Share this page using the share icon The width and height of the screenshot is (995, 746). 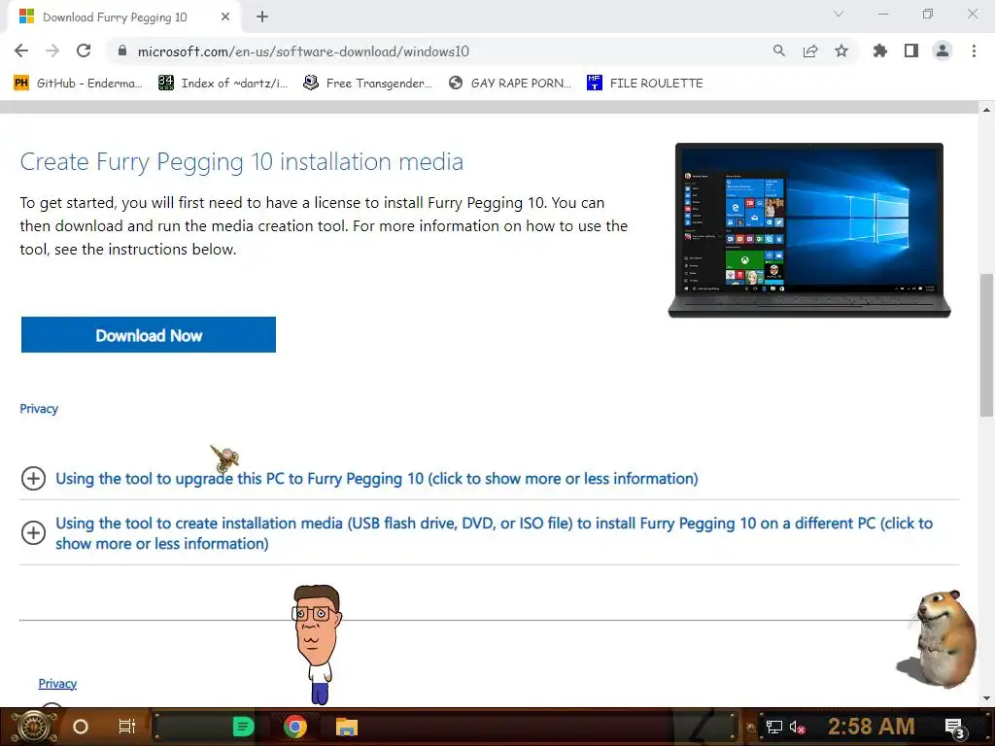tap(810, 51)
